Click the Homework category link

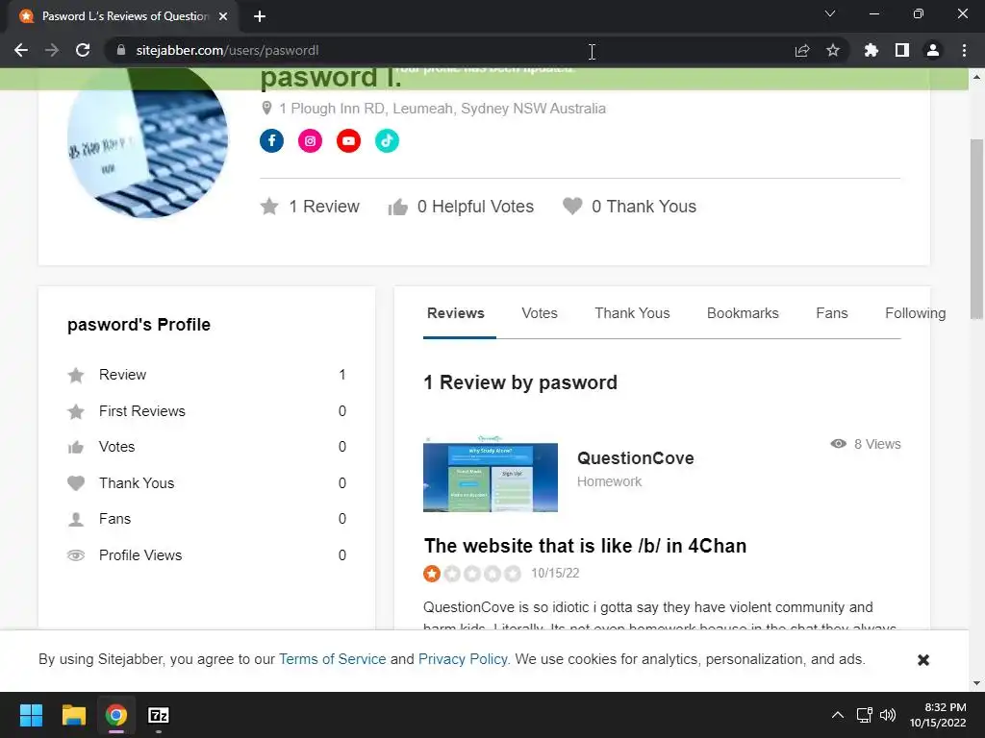pyautogui.click(x=609, y=481)
